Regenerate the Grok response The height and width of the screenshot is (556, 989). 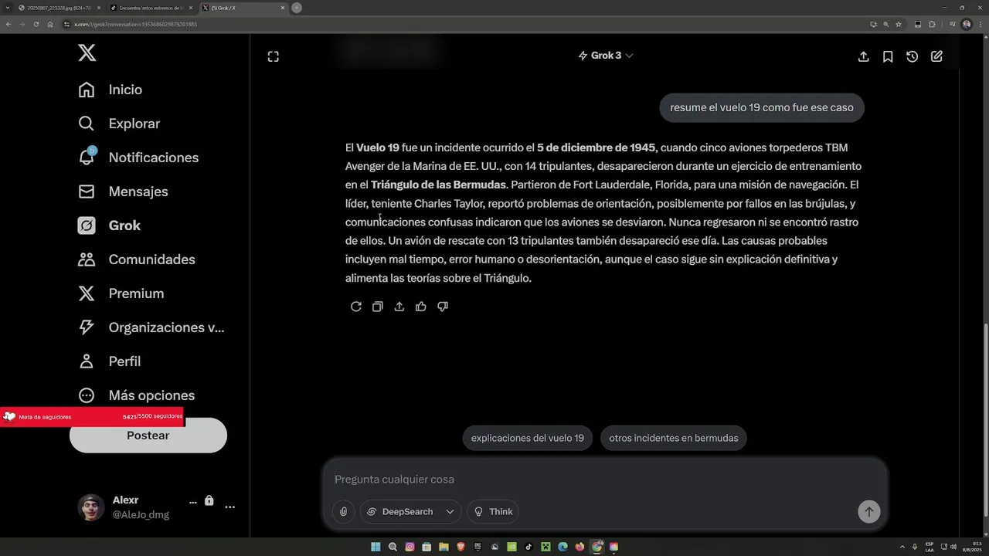356,307
